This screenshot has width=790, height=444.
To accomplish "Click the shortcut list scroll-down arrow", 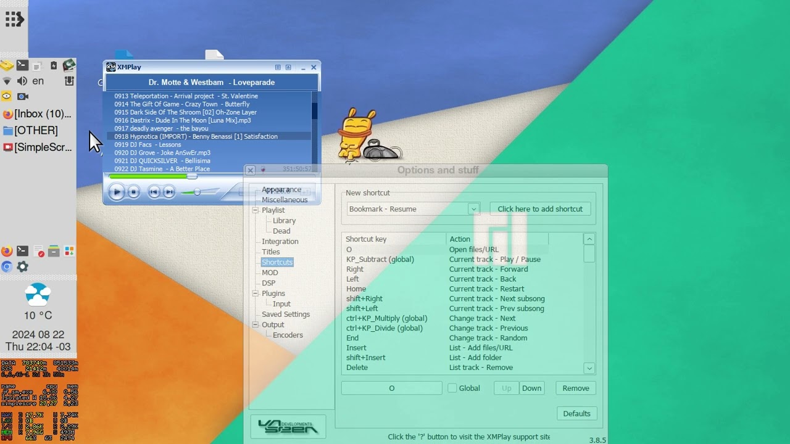I will pos(589,368).
